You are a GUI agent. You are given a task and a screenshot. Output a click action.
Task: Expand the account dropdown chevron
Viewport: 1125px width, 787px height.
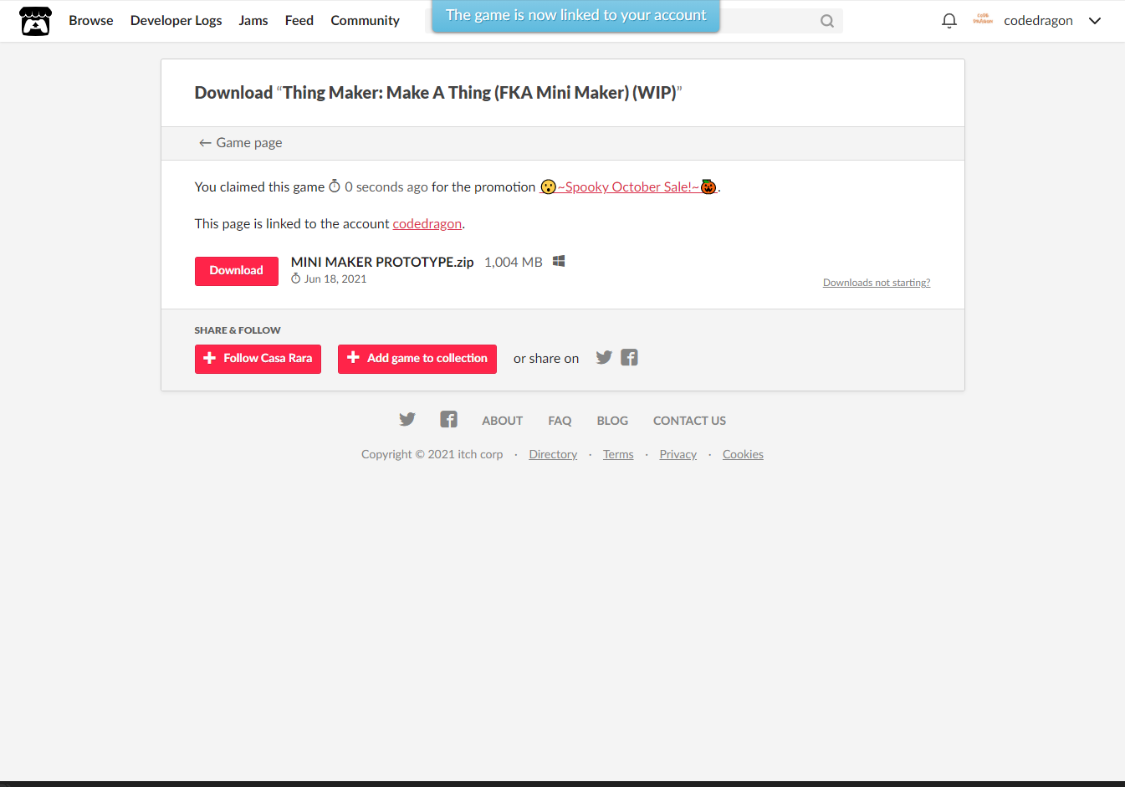(1095, 21)
